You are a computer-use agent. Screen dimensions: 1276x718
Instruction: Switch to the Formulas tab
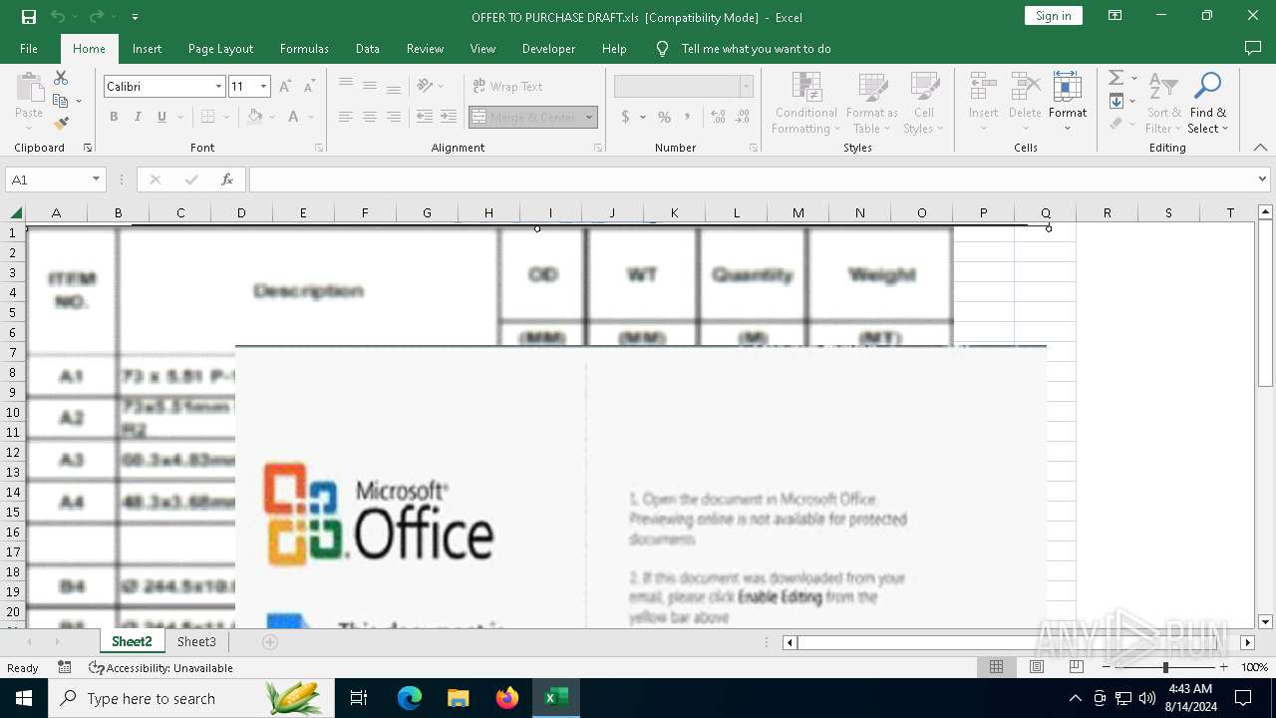click(x=304, y=49)
